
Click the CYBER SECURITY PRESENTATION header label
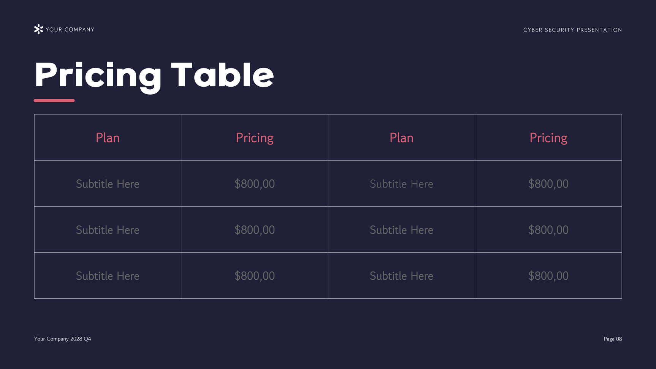coord(572,30)
